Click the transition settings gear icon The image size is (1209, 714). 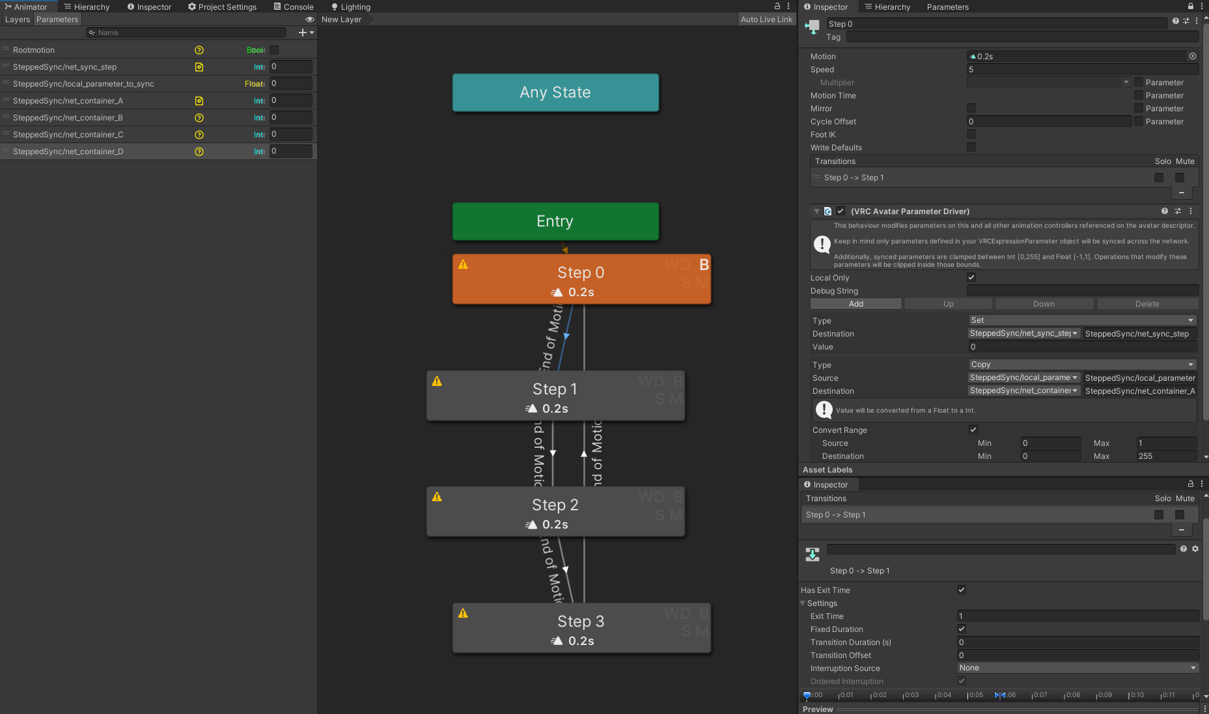pos(1195,549)
